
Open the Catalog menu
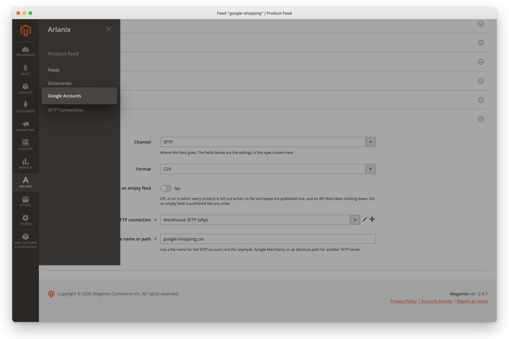click(x=25, y=89)
